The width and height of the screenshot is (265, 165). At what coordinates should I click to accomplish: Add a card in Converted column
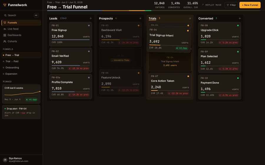240,18
